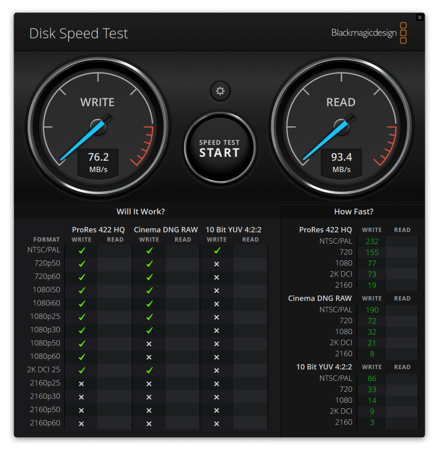This screenshot has height=453, width=439.
Task: Select the How Fast? header
Action: pos(354,211)
